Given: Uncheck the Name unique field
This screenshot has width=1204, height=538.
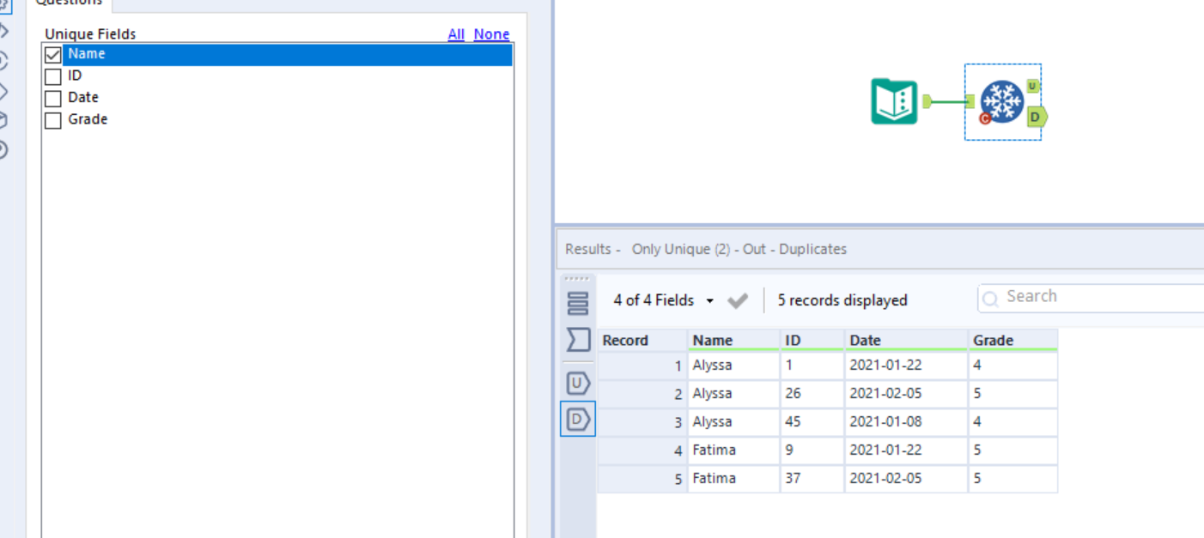Looking at the screenshot, I should 52,54.
